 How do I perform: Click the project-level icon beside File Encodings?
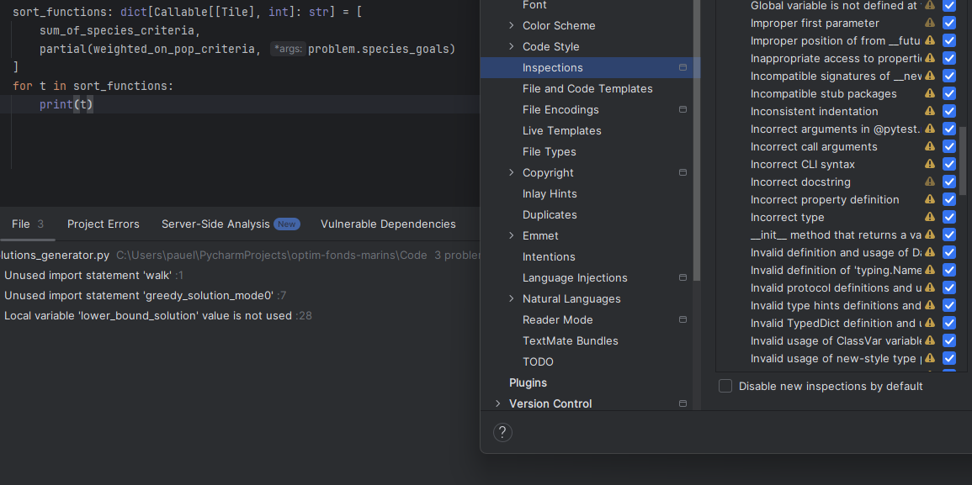pos(683,109)
